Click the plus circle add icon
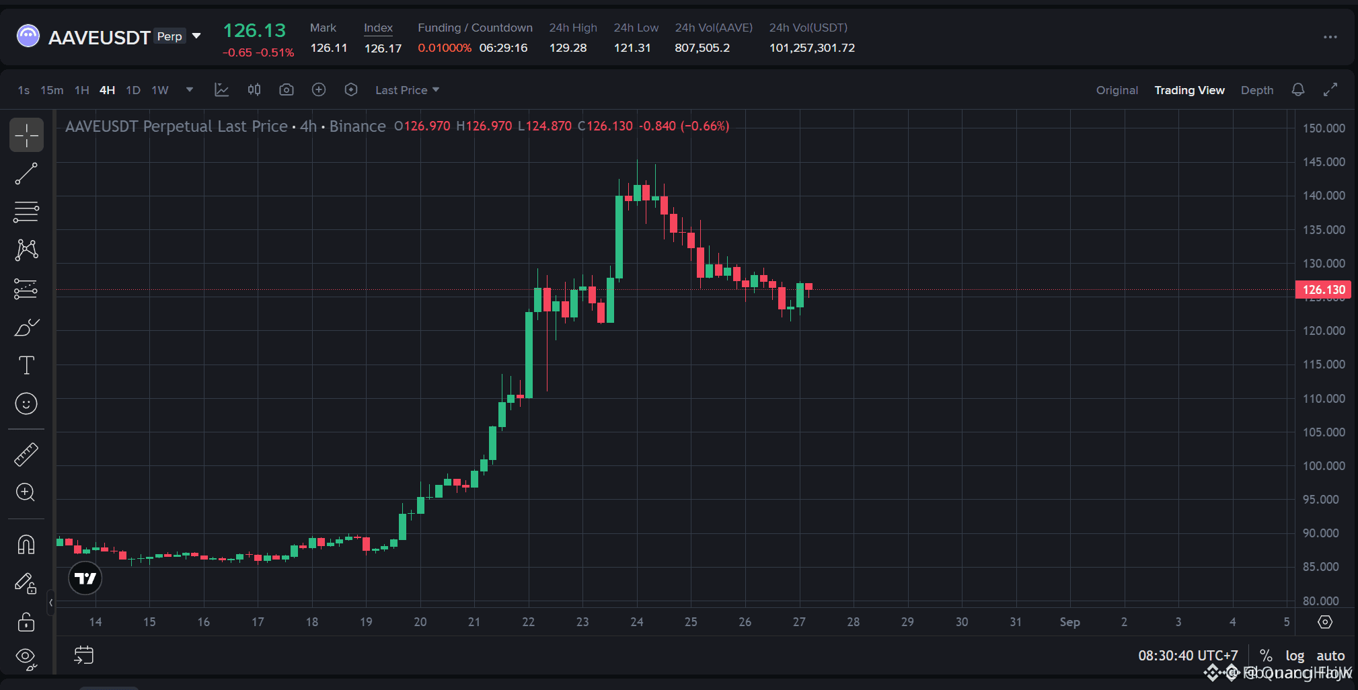The image size is (1358, 690). click(319, 89)
